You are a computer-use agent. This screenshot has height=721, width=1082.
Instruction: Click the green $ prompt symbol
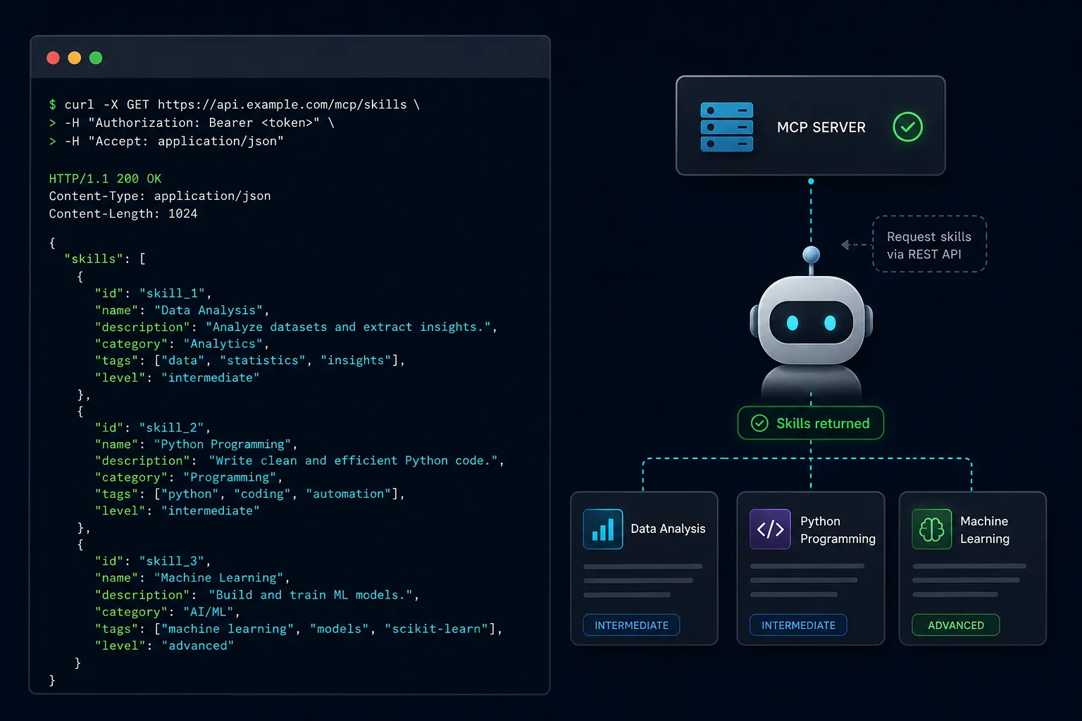coord(53,104)
